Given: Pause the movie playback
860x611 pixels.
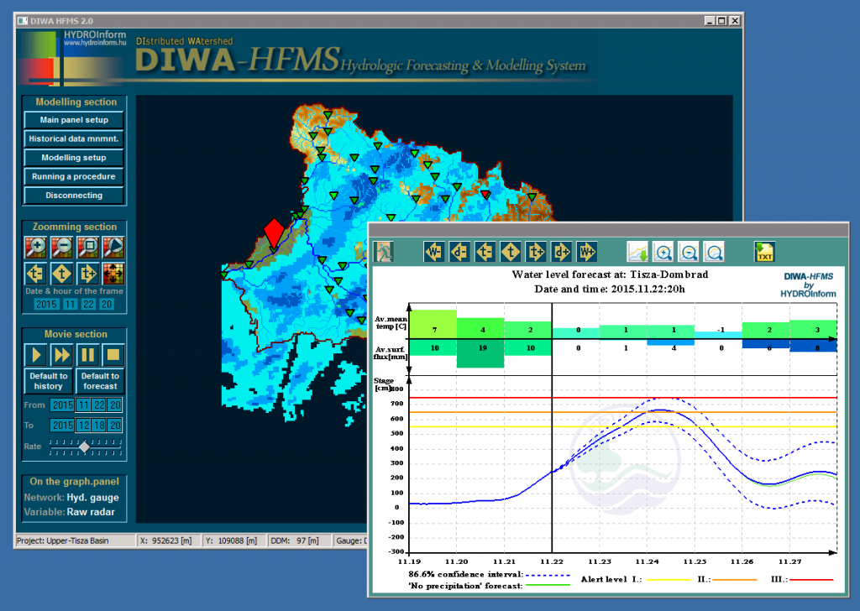Looking at the screenshot, I should 87,353.
